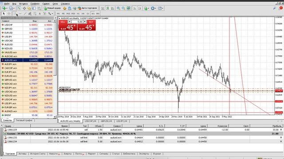Expand the Arrows drawing tools dropdown
The height and width of the screenshot is (159, 284).
[52, 14]
